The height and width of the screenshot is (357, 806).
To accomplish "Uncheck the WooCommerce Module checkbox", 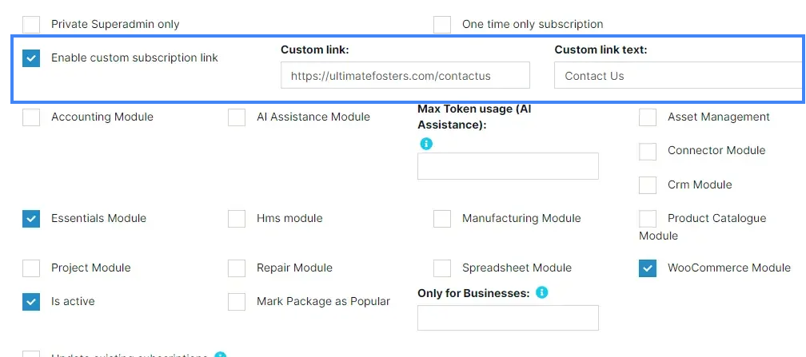I will (x=648, y=268).
